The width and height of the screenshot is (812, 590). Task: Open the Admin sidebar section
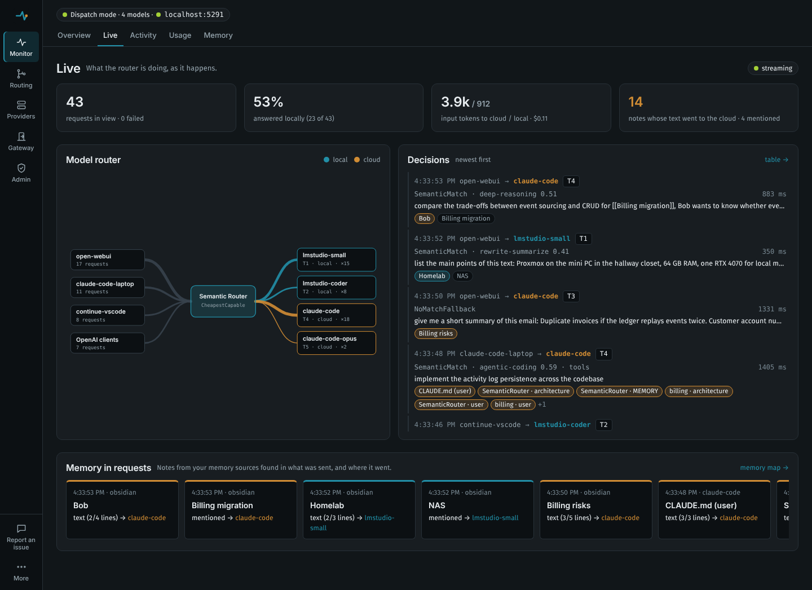tap(21, 173)
